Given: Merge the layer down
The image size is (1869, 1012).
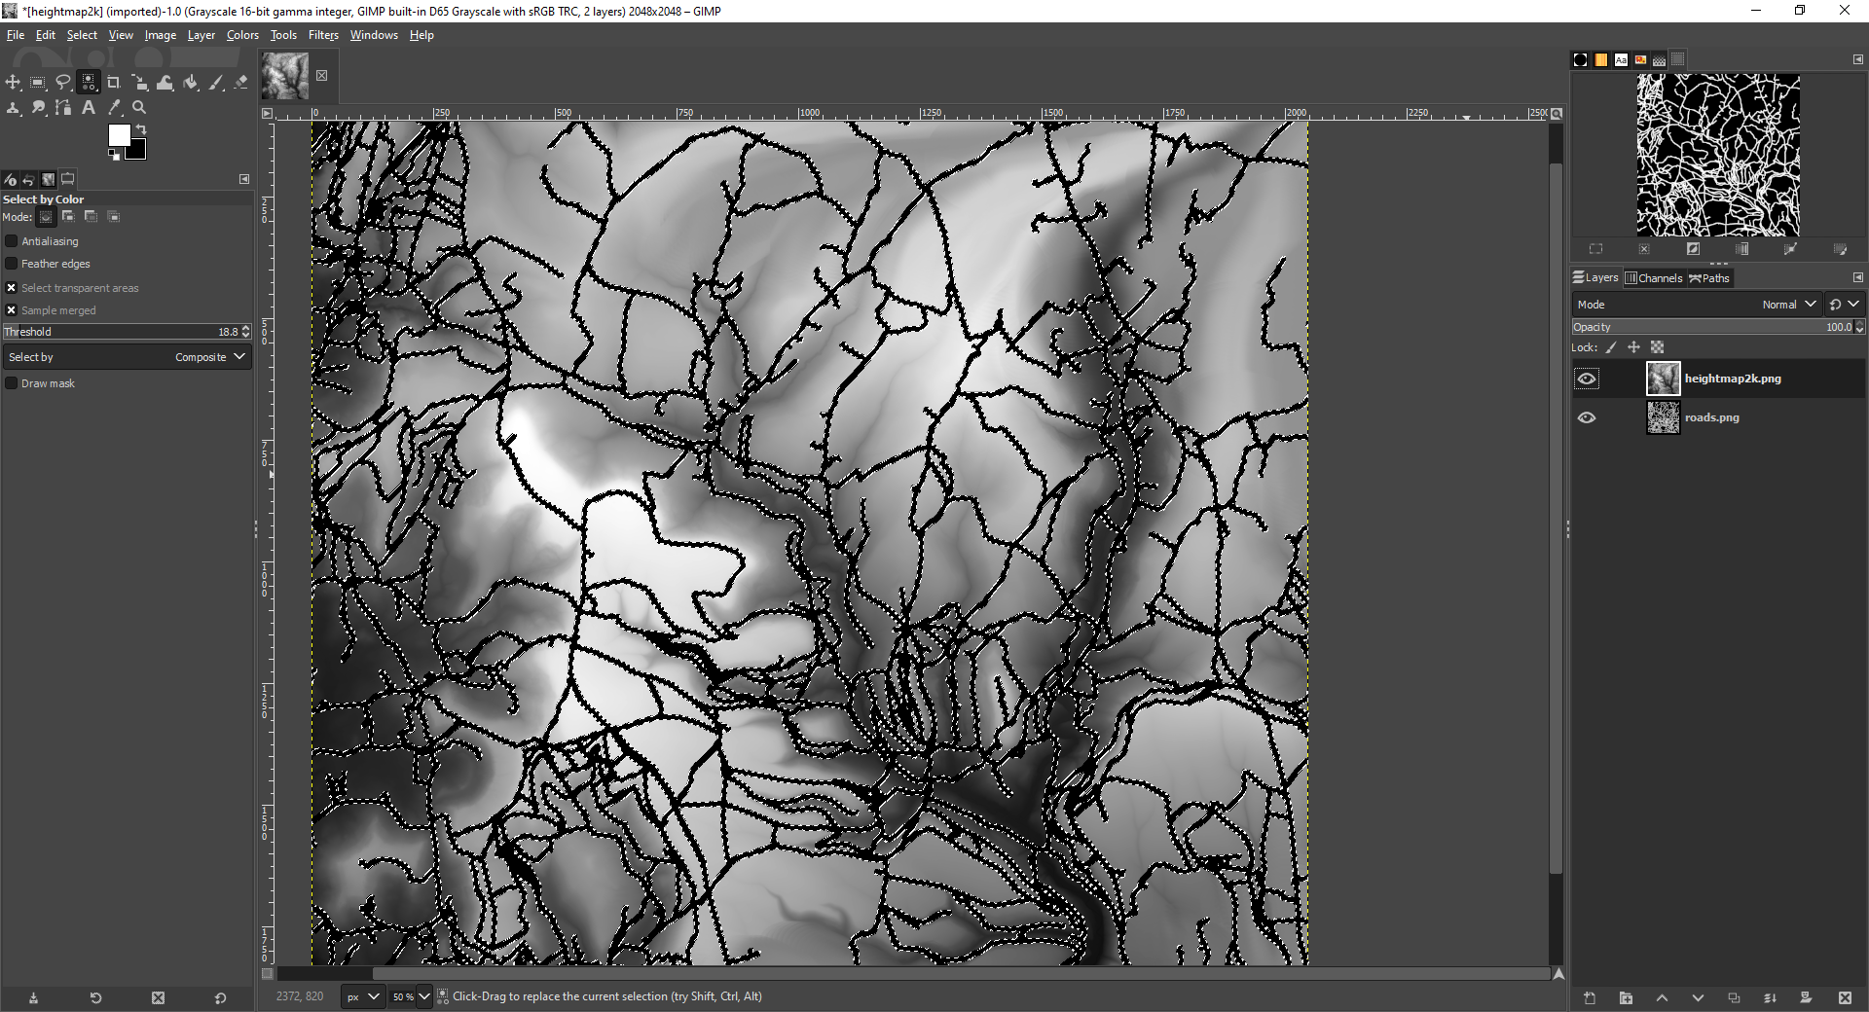Looking at the screenshot, I should tap(1770, 997).
